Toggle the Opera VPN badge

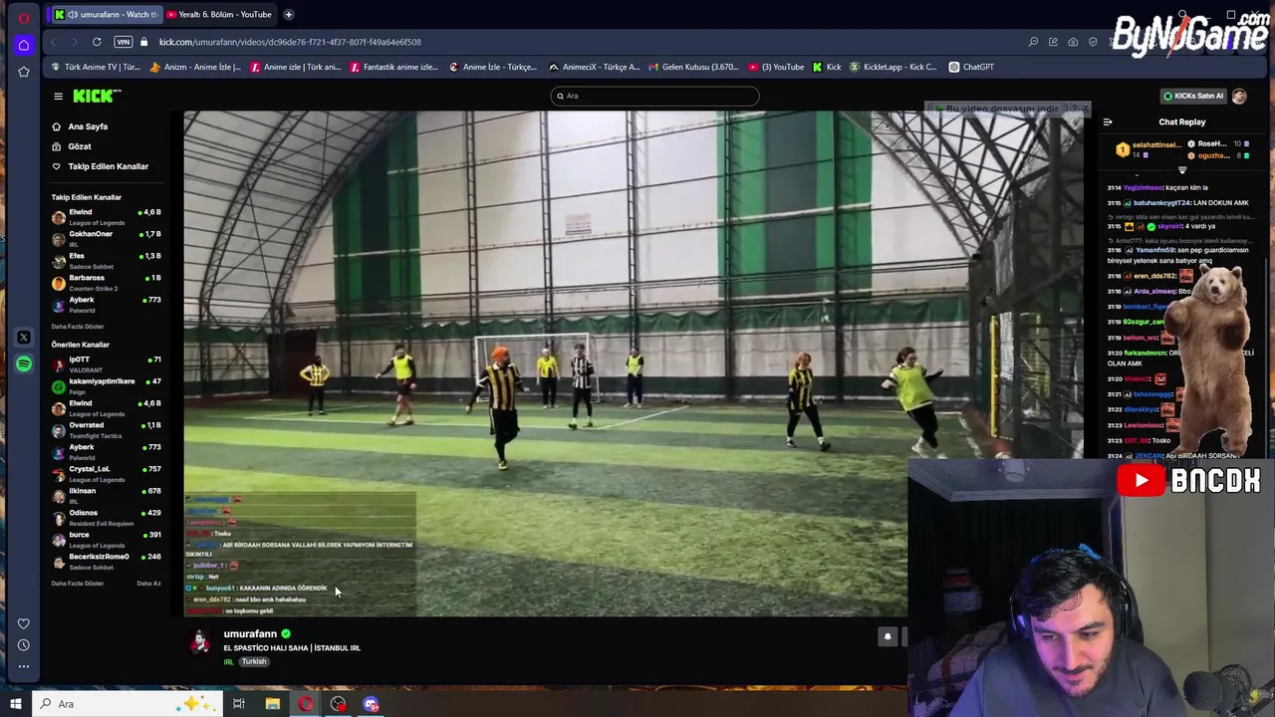[124, 42]
